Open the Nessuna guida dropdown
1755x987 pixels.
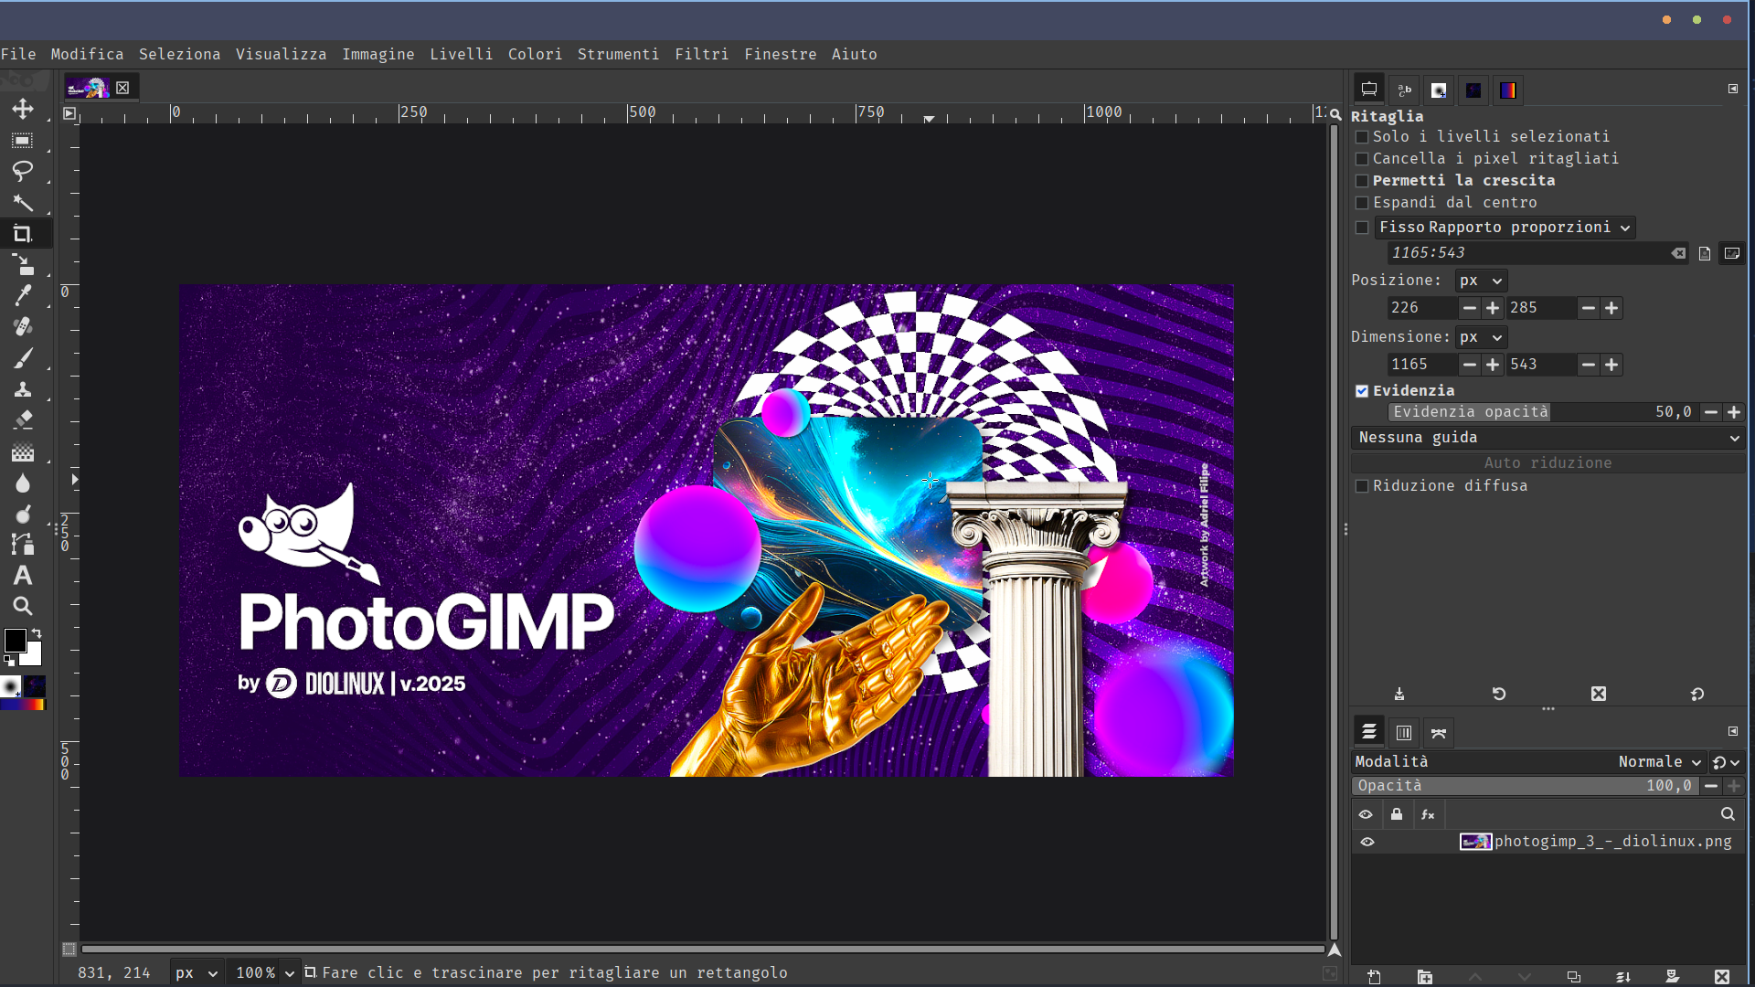pyautogui.click(x=1548, y=438)
